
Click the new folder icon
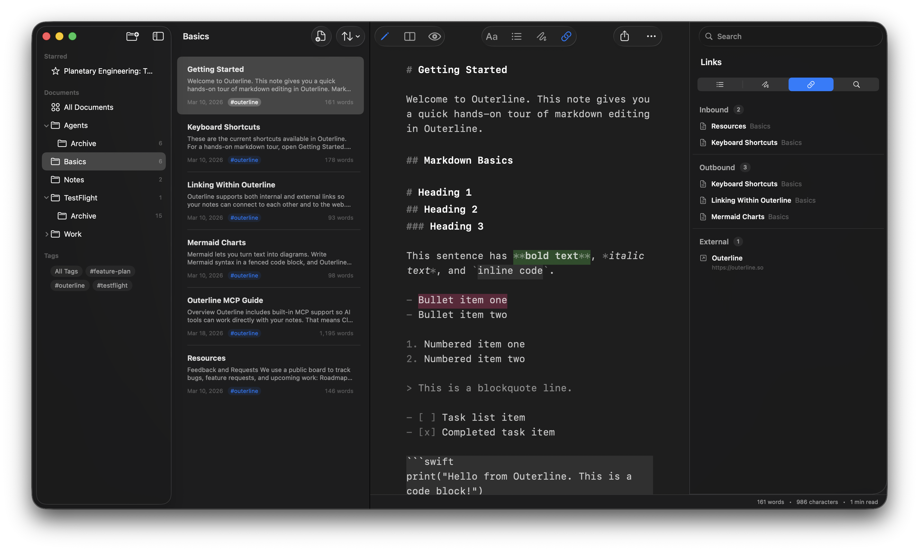(132, 36)
